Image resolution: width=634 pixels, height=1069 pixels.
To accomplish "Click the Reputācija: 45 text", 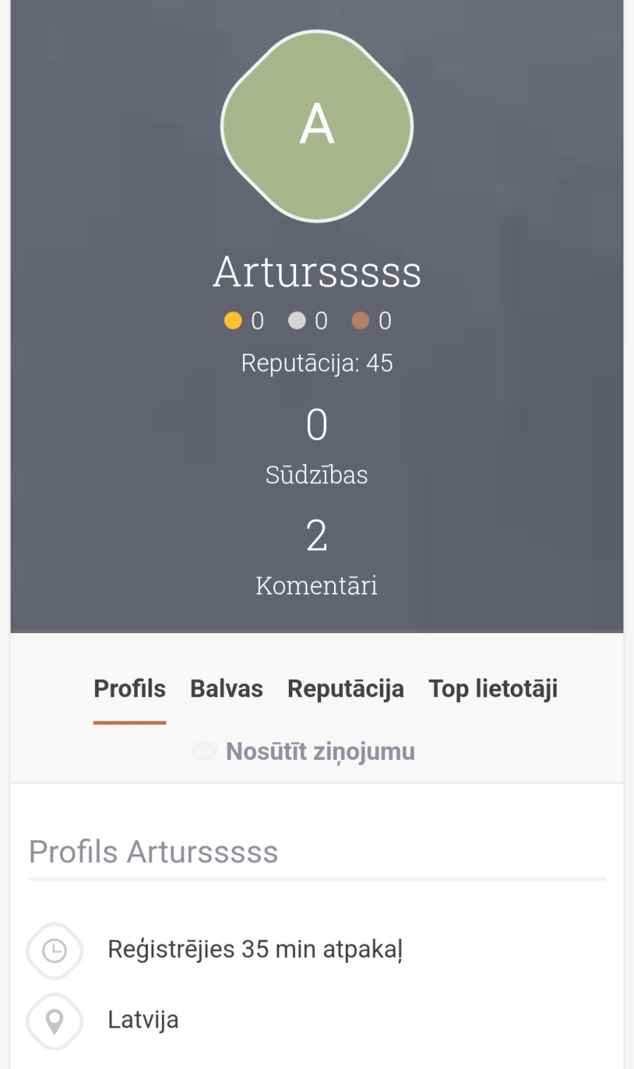I will coord(317,363).
